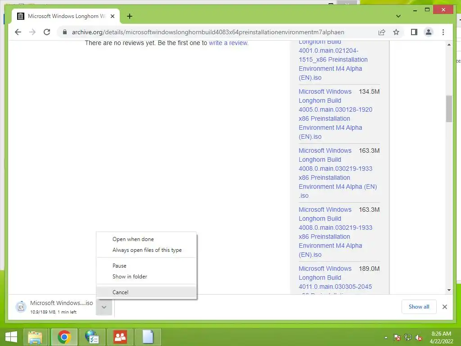Image resolution: width=461 pixels, height=346 pixels.
Task: Open Build 4001.0.main.021204-1515 ISO link
Action: click(x=333, y=60)
